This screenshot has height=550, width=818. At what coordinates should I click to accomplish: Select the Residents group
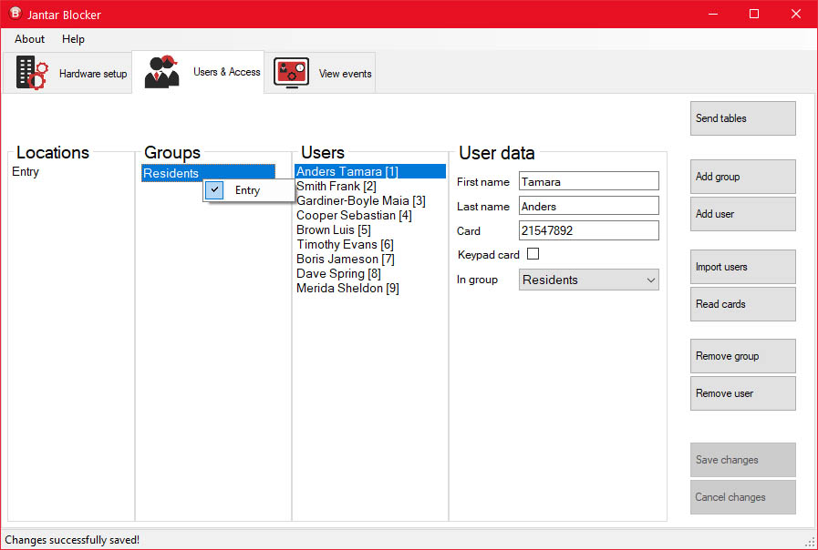click(x=208, y=173)
